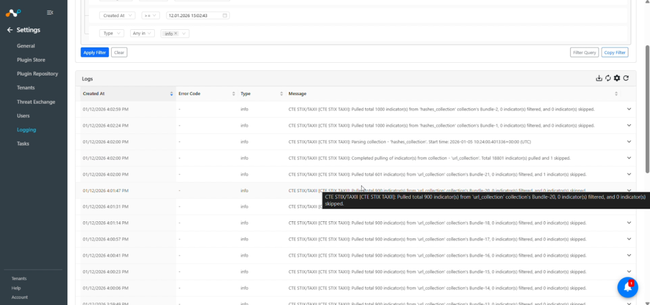Click timestamp 01/12/2026 4:00:06 PM
Screen dimensions: 650x305
(106, 288)
